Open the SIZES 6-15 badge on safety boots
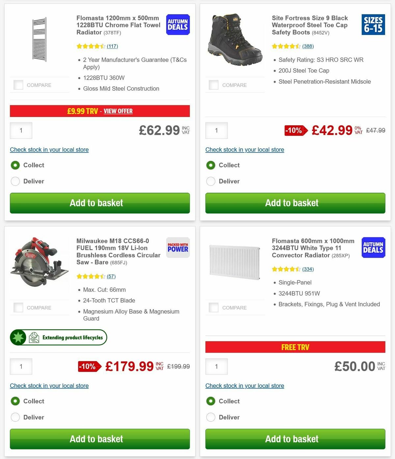Image resolution: width=395 pixels, height=459 pixels. click(373, 24)
